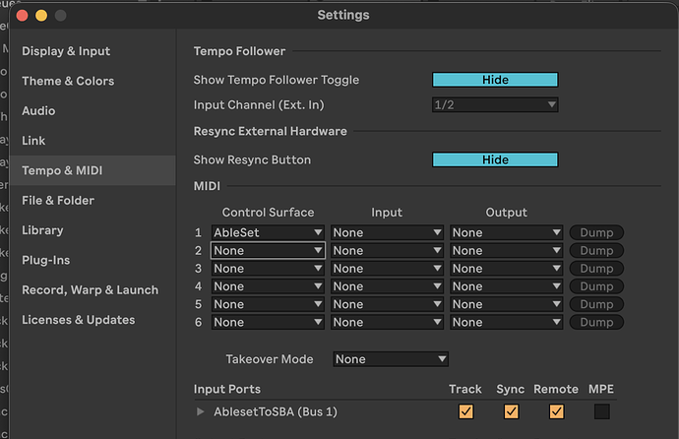
Task: Open row 1 Output dropdown
Action: coord(506,232)
